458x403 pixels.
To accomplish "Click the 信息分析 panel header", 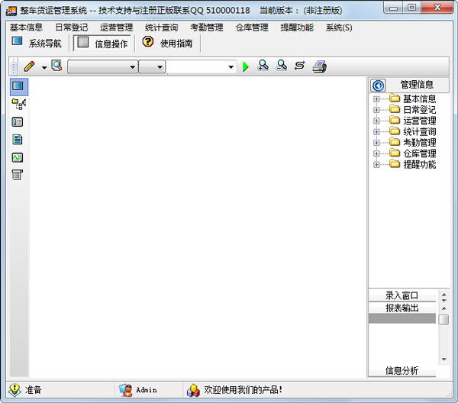I will [x=402, y=371].
